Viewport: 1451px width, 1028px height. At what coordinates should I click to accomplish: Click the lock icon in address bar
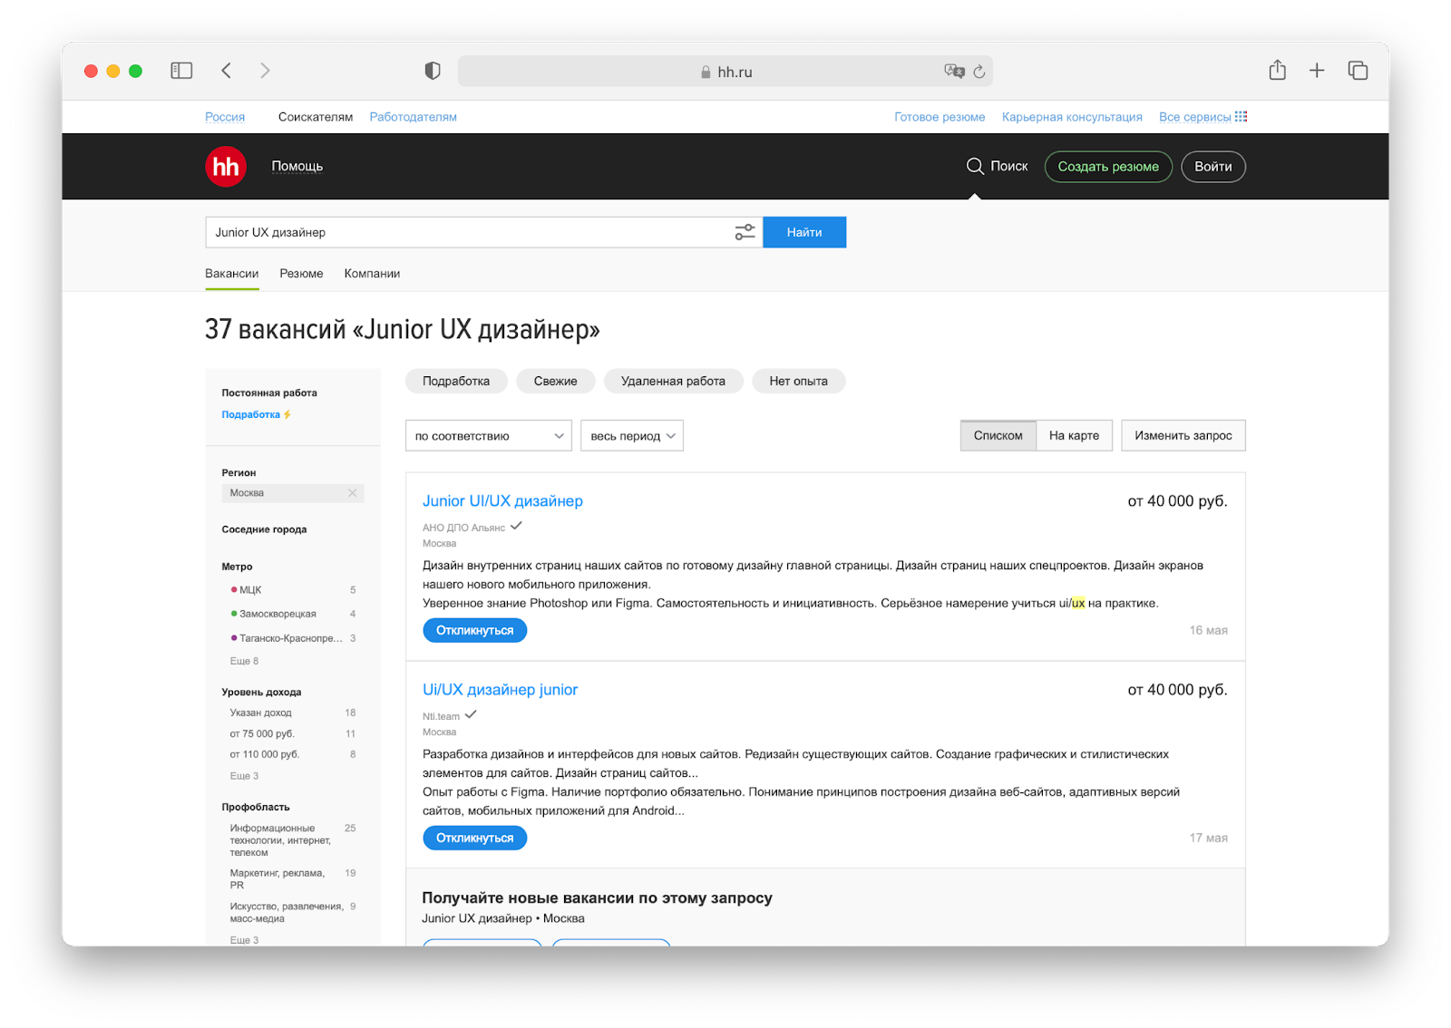click(x=706, y=72)
